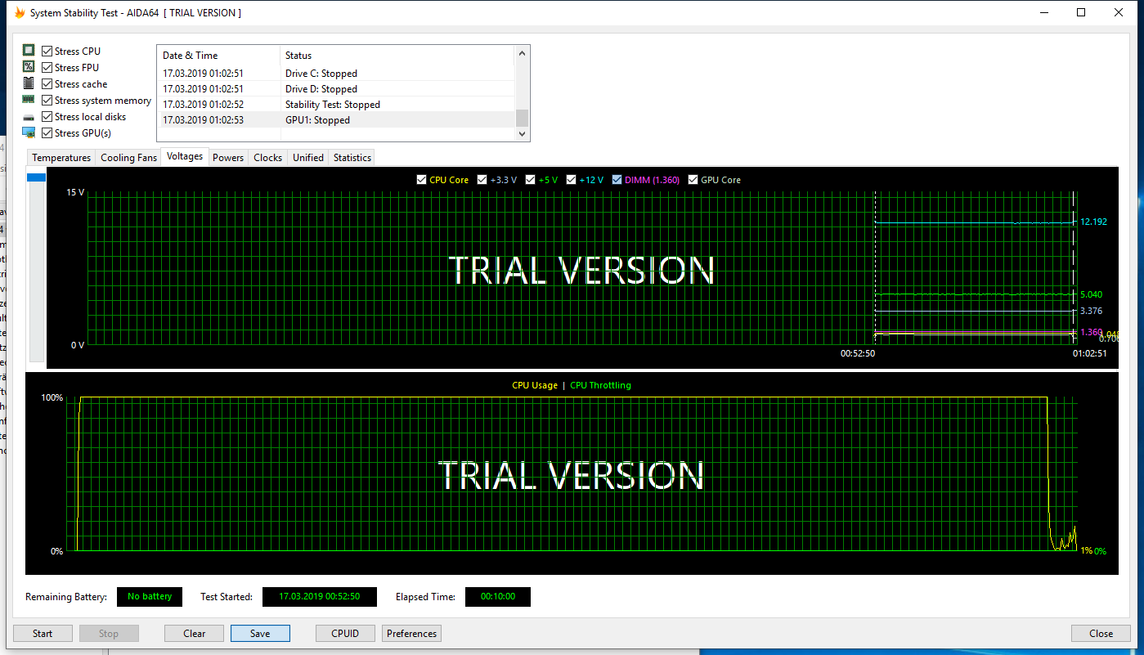Viewport: 1144px width, 655px height.
Task: Switch to the Powers tab
Action: (x=228, y=157)
